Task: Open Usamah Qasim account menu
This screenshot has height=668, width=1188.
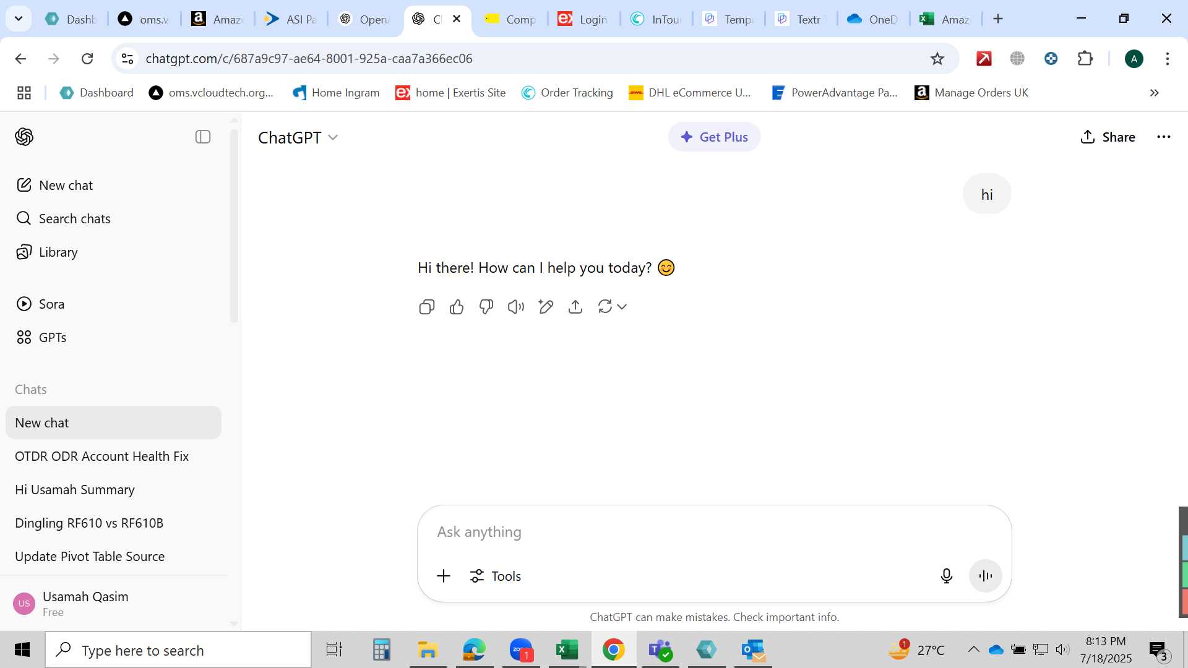Action: click(x=114, y=604)
